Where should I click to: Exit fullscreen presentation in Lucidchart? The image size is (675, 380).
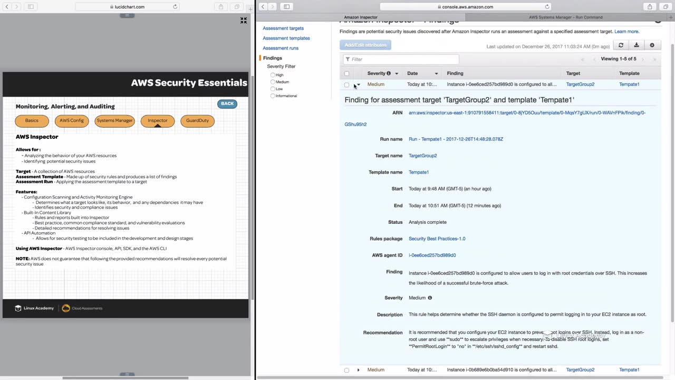[244, 20]
